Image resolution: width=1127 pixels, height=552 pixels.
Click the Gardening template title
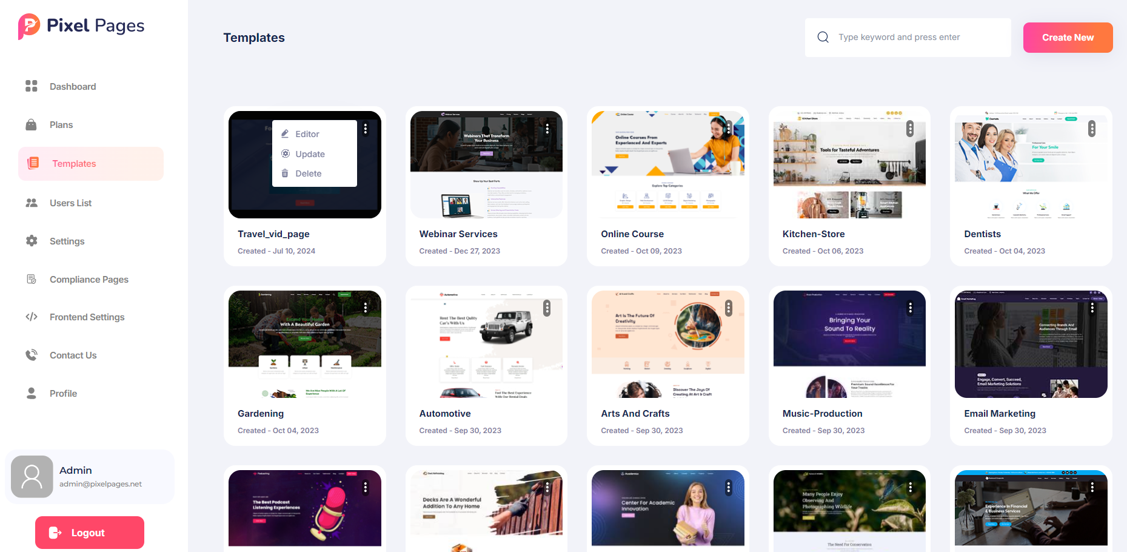click(x=261, y=414)
